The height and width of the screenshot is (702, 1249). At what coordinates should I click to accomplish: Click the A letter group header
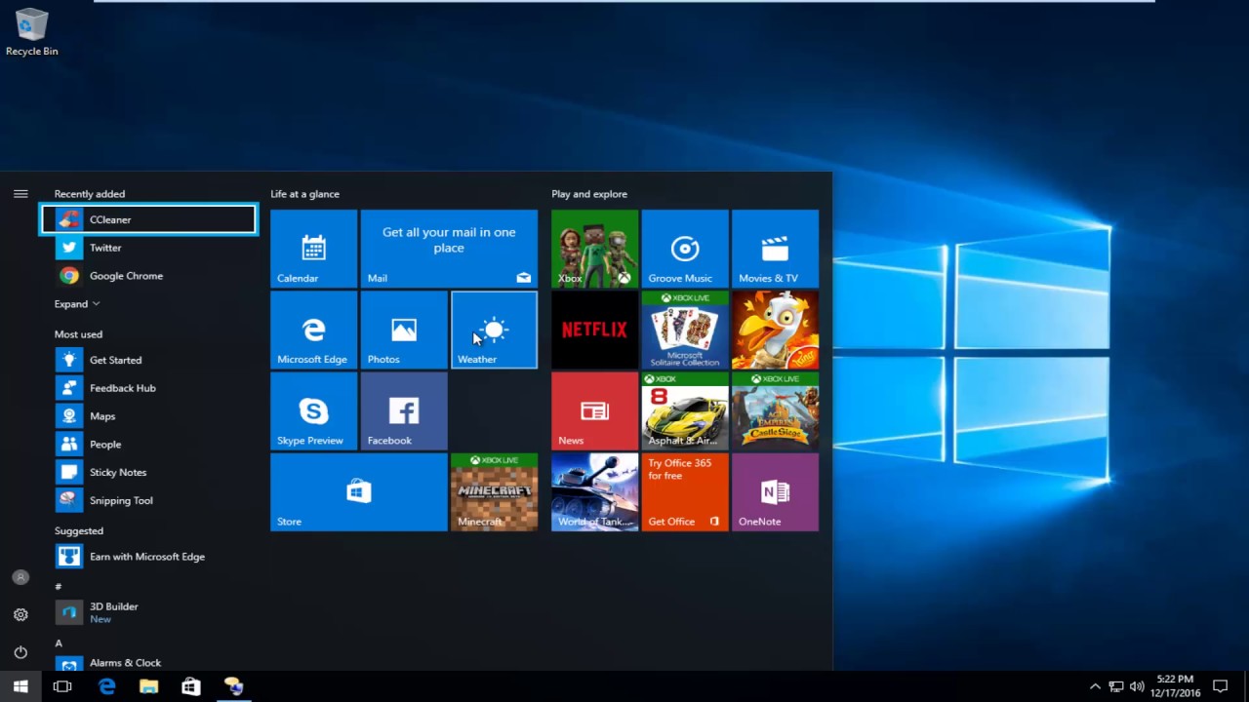[59, 643]
